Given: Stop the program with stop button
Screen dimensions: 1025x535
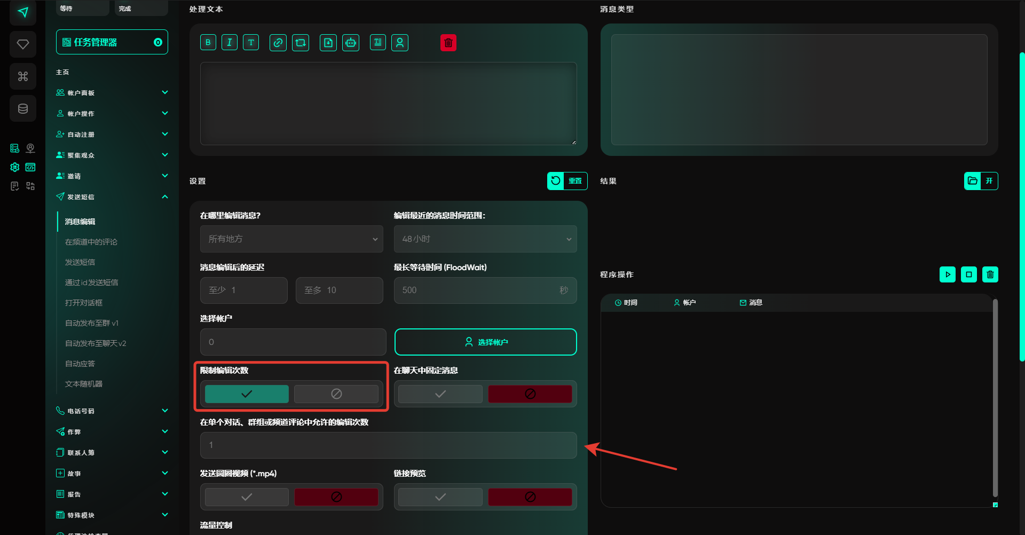Looking at the screenshot, I should click(x=968, y=274).
